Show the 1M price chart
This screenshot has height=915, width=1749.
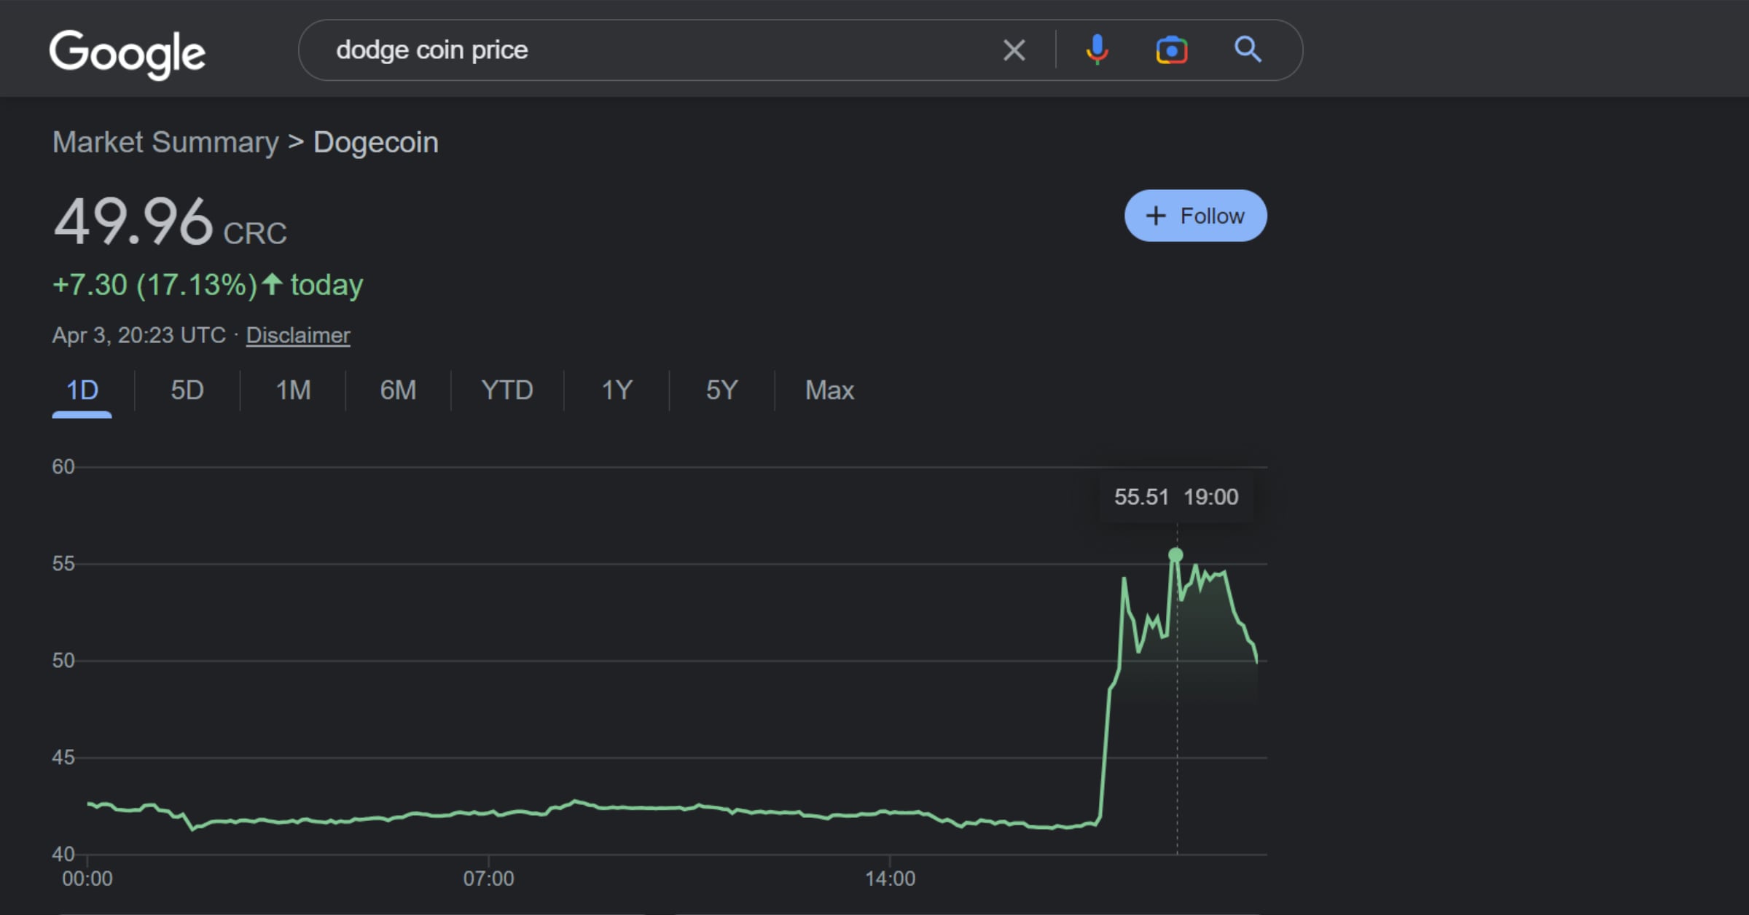pos(293,390)
